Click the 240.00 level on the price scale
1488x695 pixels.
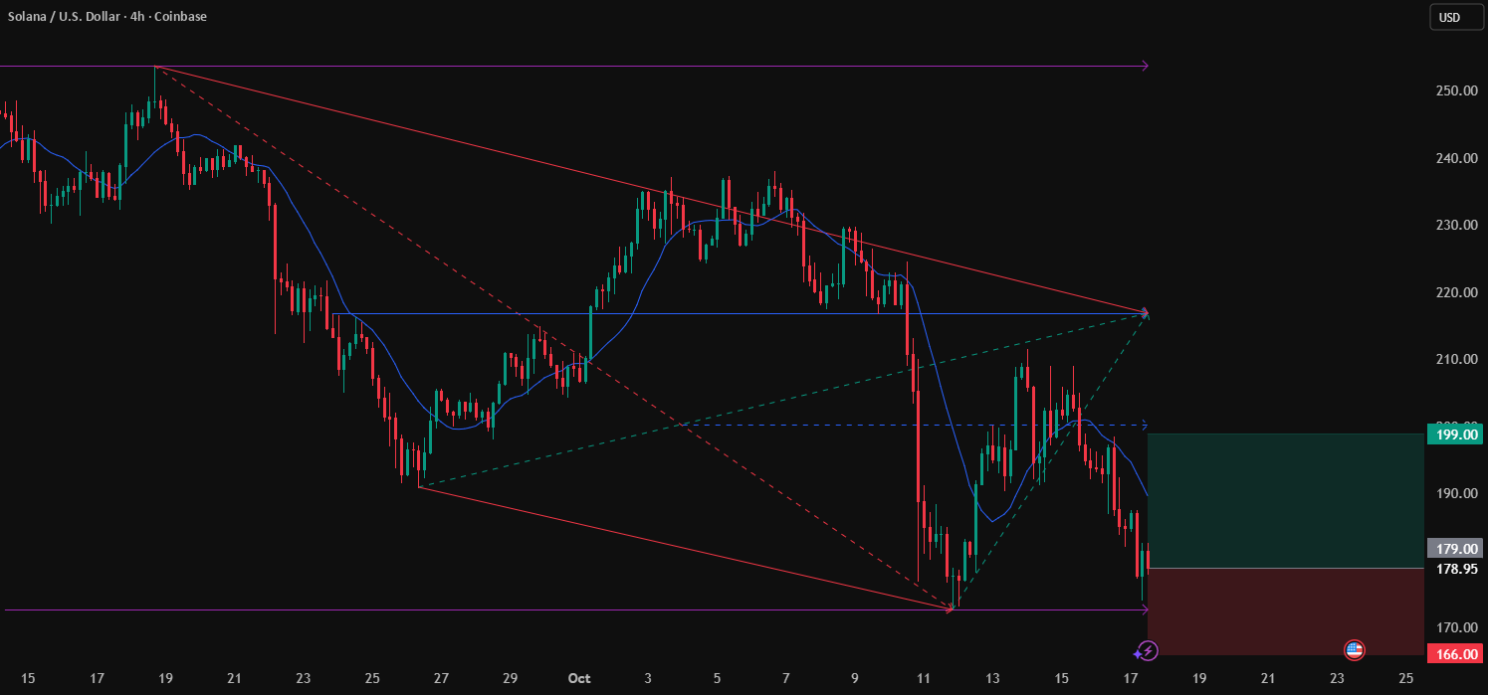coord(1454,158)
